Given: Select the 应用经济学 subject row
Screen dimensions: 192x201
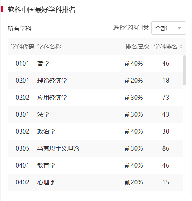Looking at the screenshot, I should click(x=95, y=98).
